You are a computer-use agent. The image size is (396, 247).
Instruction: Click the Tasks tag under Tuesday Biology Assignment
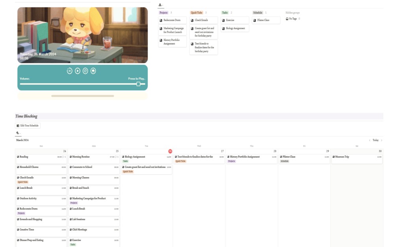[125, 161]
